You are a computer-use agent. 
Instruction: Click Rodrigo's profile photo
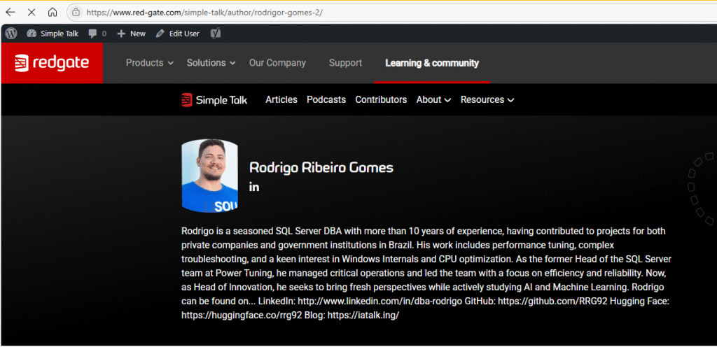[210, 176]
